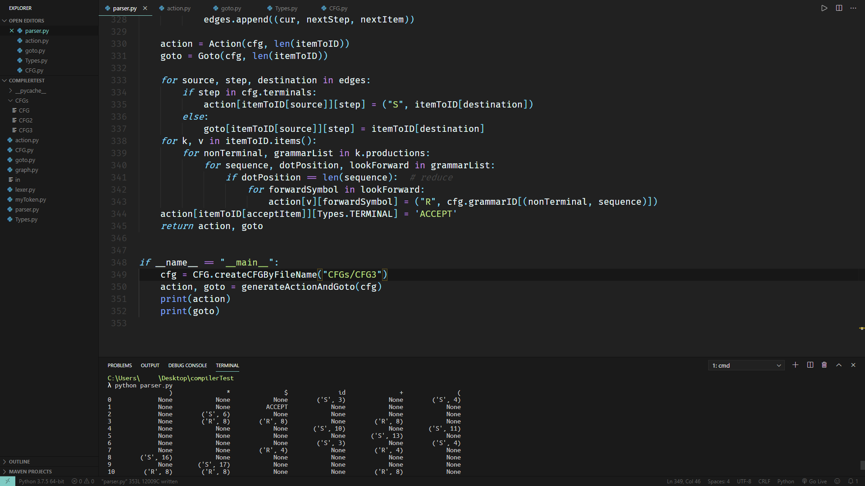Open notifications bell in status bar

(x=853, y=481)
